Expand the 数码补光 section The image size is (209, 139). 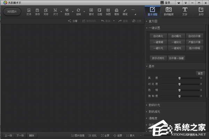154,105
